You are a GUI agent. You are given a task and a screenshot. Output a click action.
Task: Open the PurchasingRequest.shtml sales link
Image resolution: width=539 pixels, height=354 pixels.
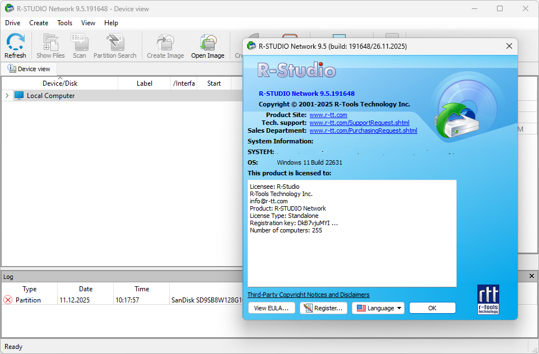363,131
